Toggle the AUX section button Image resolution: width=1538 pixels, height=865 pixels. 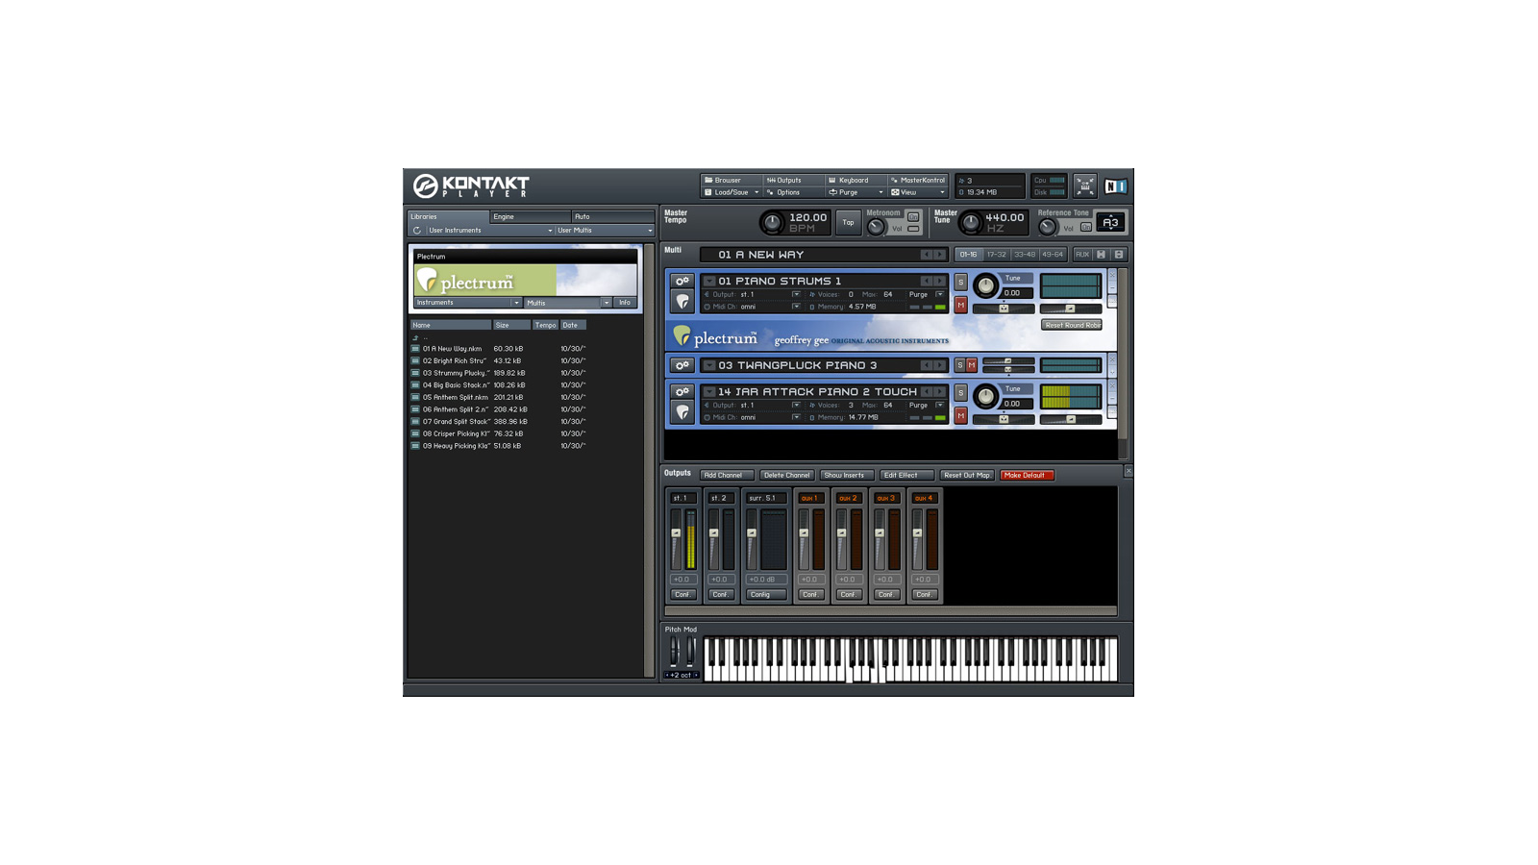1082,255
